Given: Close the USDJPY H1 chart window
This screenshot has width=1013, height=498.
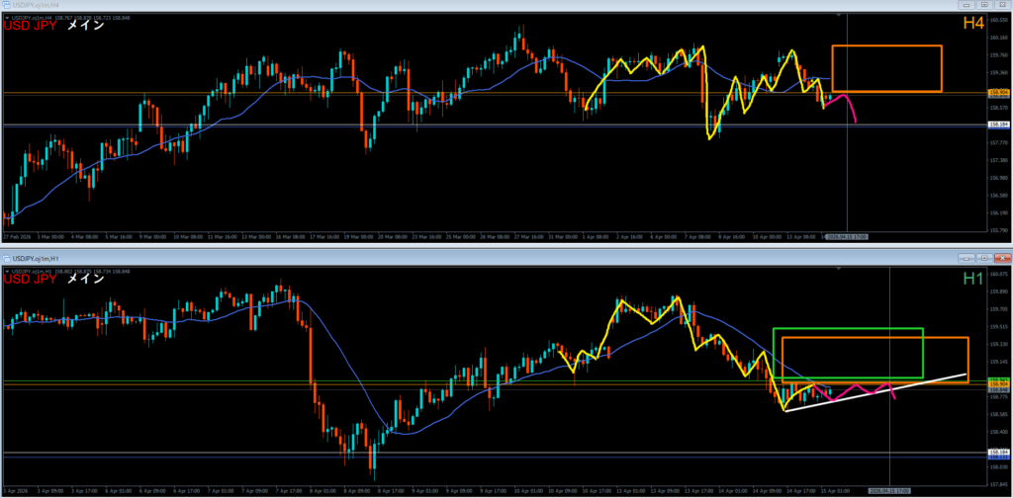Looking at the screenshot, I should [1001, 257].
